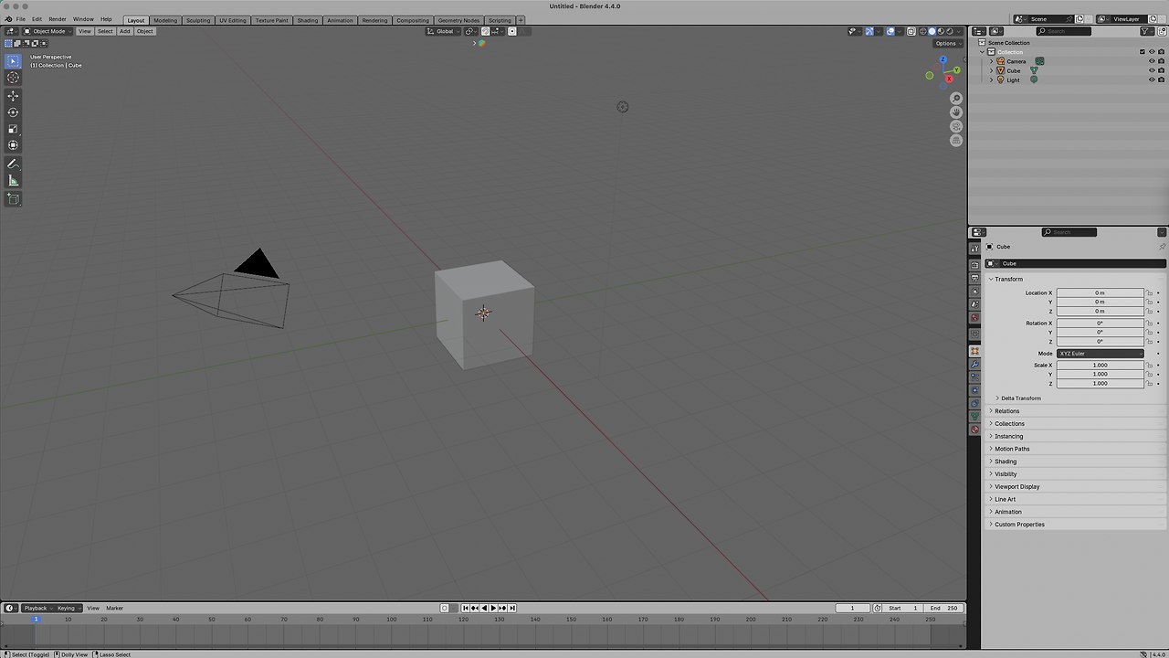Viewport: 1169px width, 658px height.
Task: Expand the Light tree item
Action: tap(991, 80)
